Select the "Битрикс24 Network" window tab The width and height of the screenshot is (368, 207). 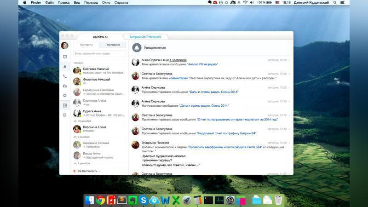(145, 37)
